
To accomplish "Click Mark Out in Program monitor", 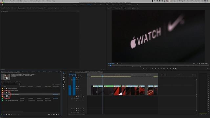I will [149, 69].
